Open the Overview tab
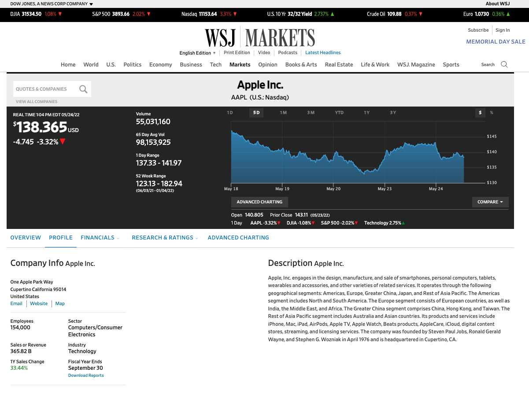Viewport: 529px width, 398px height. click(x=26, y=238)
